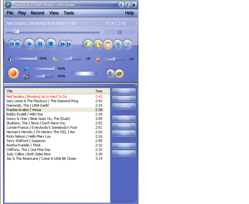Select Neil Sedaka / Breaking Up row
Image resolution: width=249 pixels, height=204 pixels.
tap(55, 96)
